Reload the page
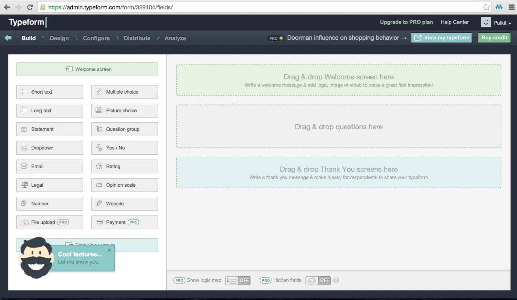 click(30, 7)
